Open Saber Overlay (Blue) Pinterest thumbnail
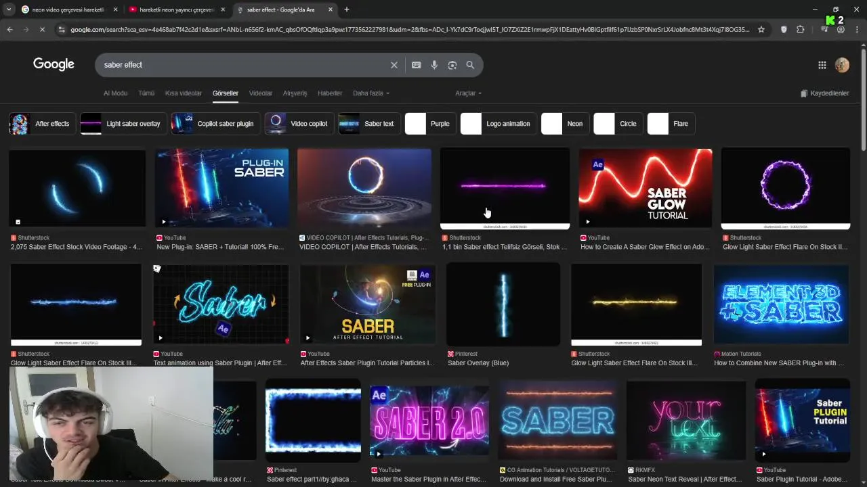Image resolution: width=867 pixels, height=487 pixels. (503, 304)
